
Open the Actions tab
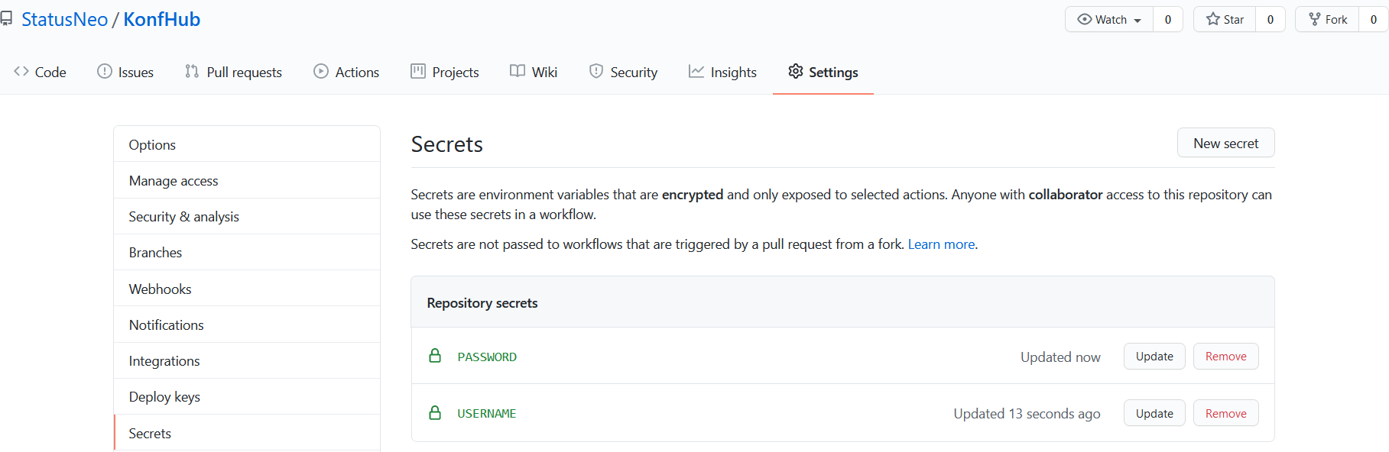(x=346, y=72)
